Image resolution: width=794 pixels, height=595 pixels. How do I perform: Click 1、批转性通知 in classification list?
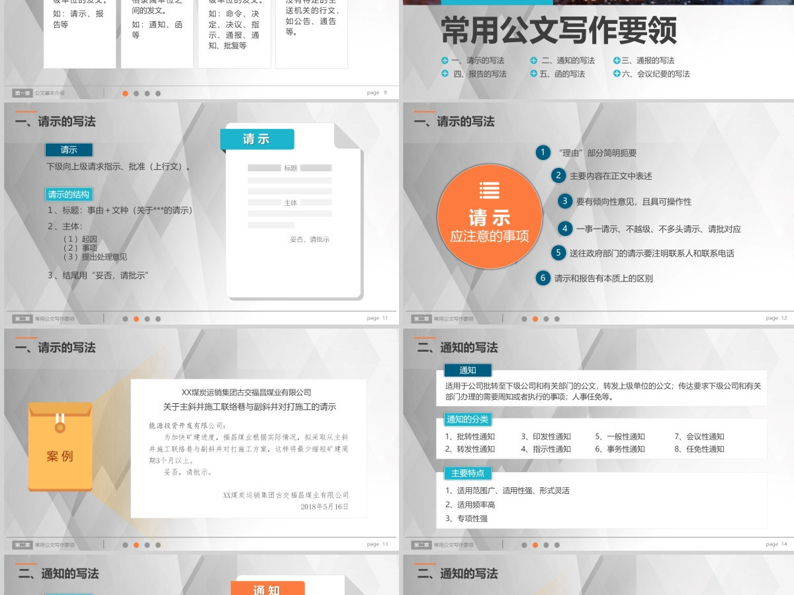click(470, 436)
